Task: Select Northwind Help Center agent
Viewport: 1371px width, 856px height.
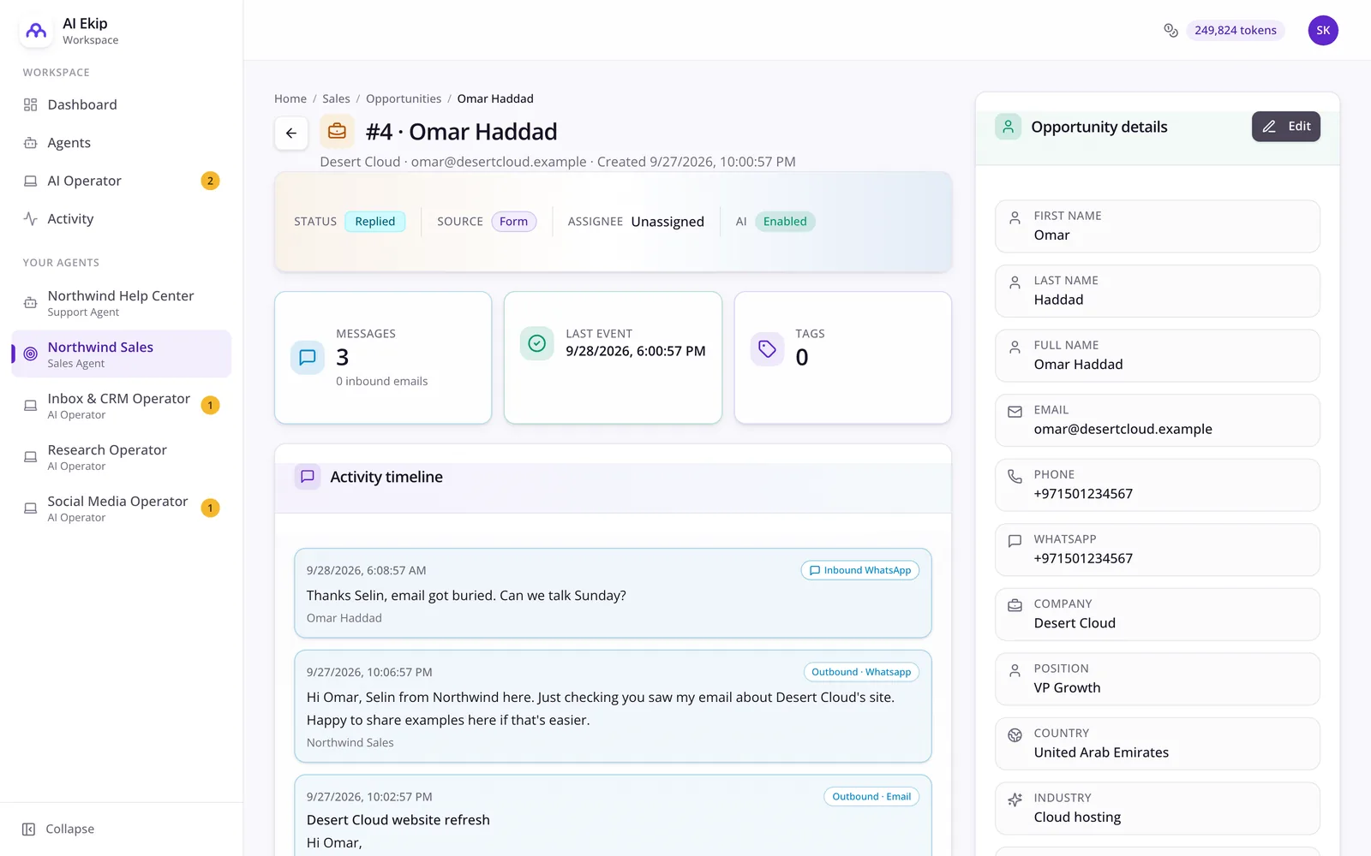Action: [122, 303]
